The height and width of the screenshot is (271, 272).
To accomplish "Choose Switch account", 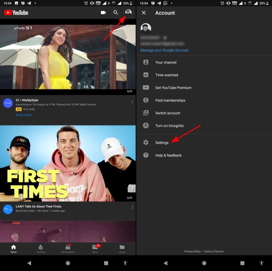I will click(204, 113).
